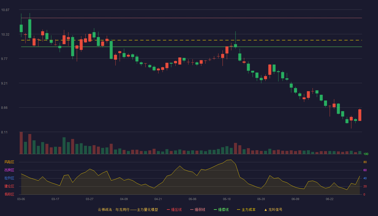Click the 05-06 date label

pyautogui.click(x=193, y=199)
